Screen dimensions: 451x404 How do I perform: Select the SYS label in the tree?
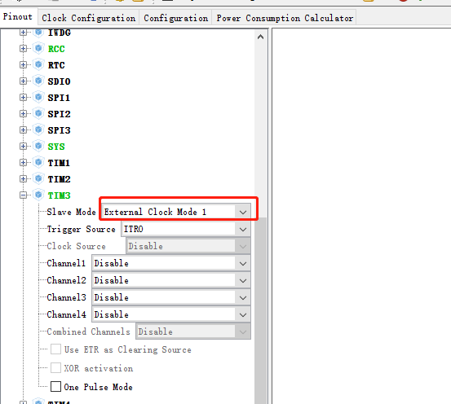56,147
